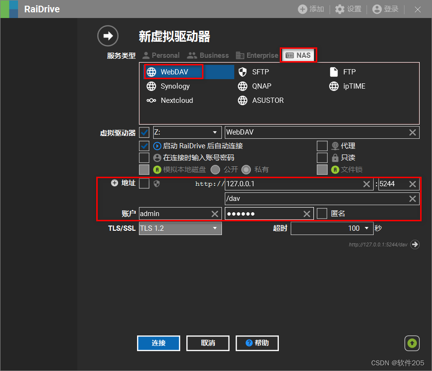
Task: Clear the WebDAV drive name field
Action: coord(413,132)
